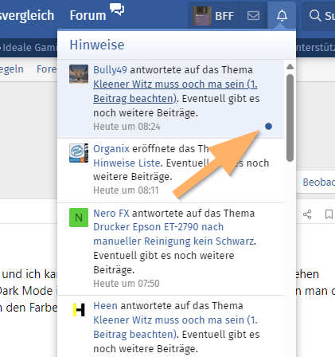Click the share icon
The width and height of the screenshot is (335, 357).
point(307,214)
